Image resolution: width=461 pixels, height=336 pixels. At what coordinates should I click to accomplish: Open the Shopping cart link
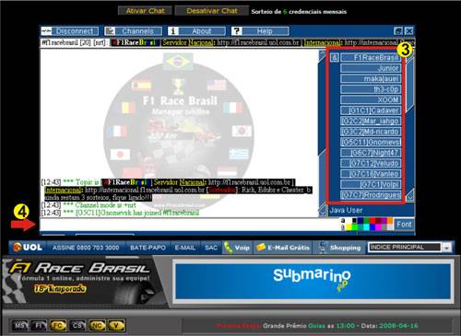(x=339, y=248)
